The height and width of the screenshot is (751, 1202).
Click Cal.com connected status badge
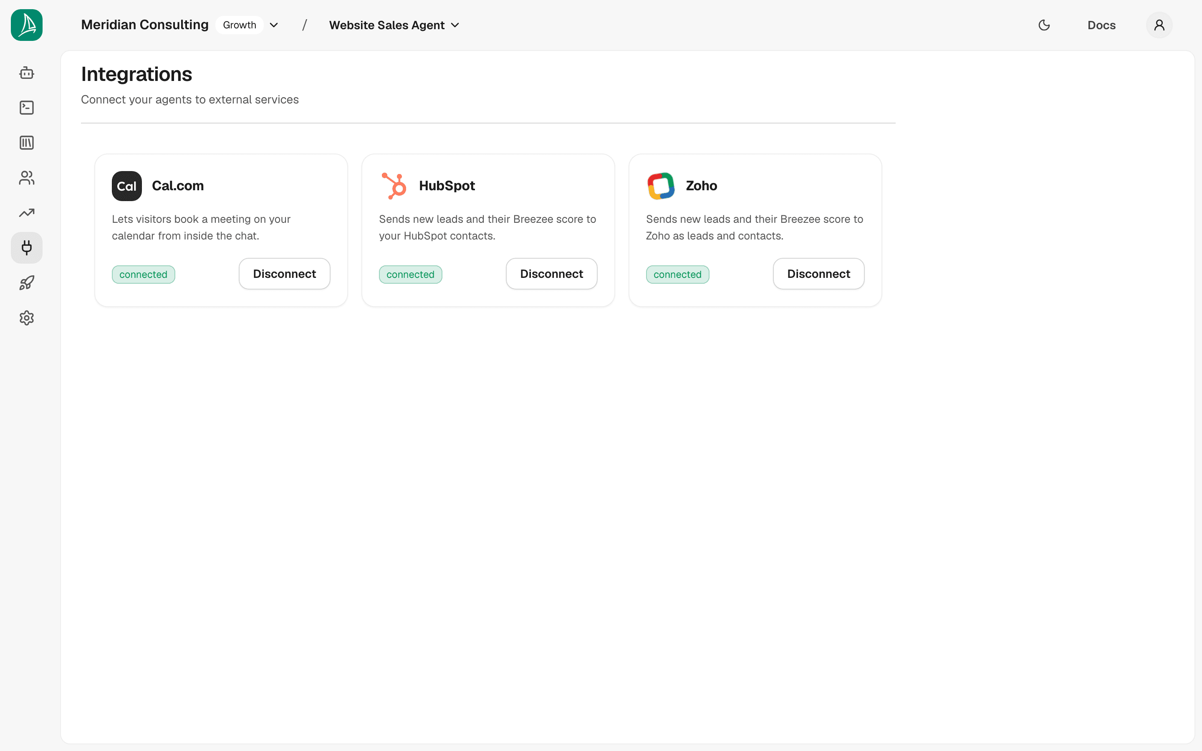143,275
